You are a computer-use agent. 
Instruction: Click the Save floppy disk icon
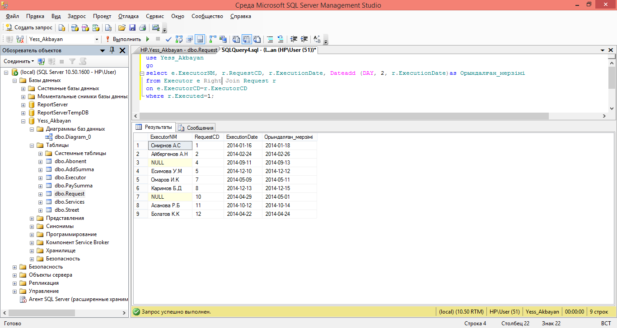[x=132, y=27]
